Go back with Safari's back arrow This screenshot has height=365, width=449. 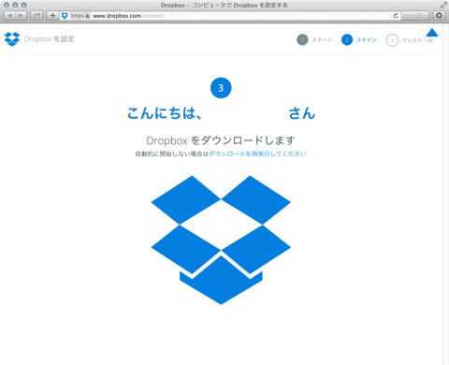(10, 15)
